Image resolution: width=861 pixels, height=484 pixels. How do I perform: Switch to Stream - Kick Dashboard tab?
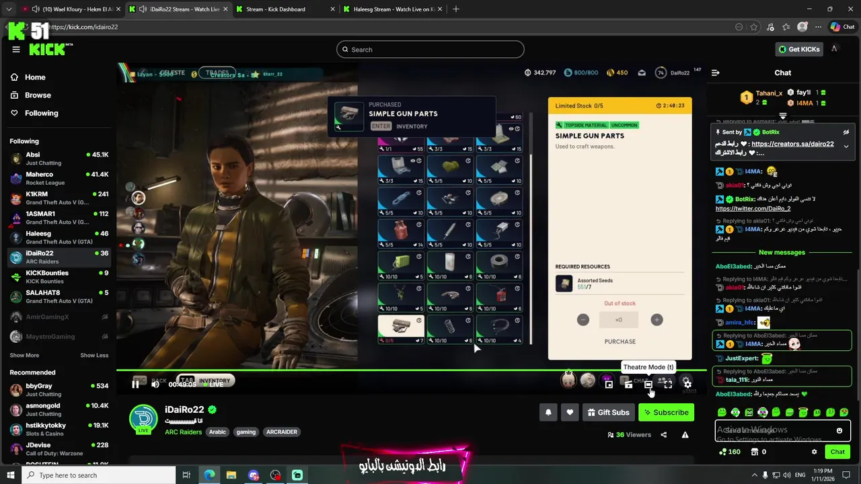coord(285,9)
